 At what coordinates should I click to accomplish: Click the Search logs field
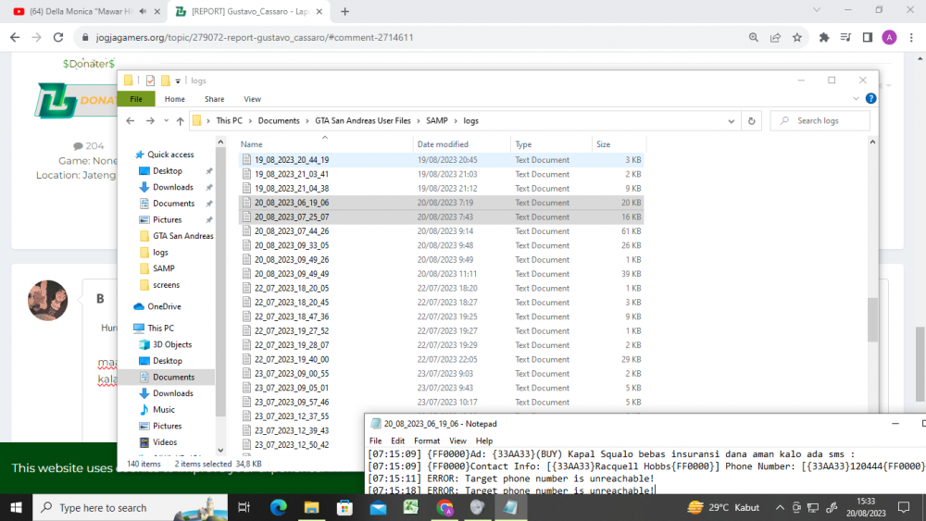click(820, 121)
